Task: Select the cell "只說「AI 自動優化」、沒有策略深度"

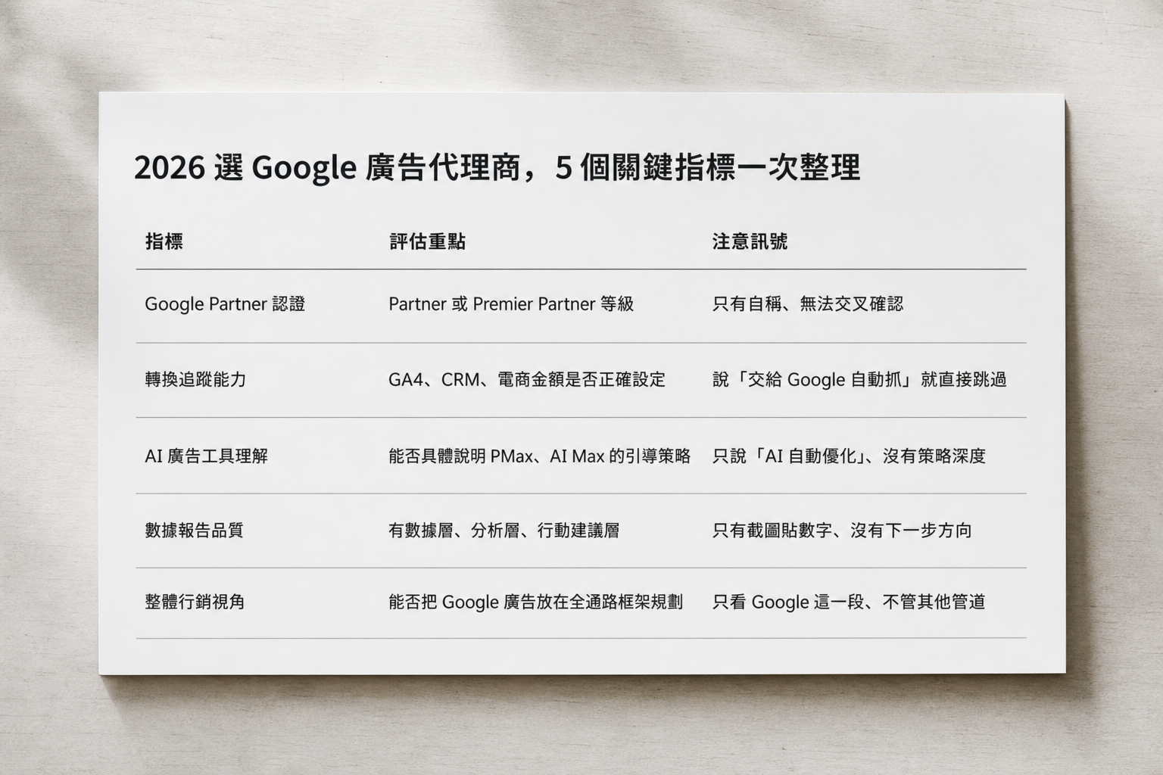Action: (x=849, y=456)
